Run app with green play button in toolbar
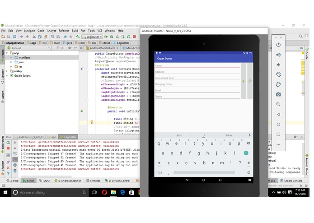 click(x=106, y=37)
